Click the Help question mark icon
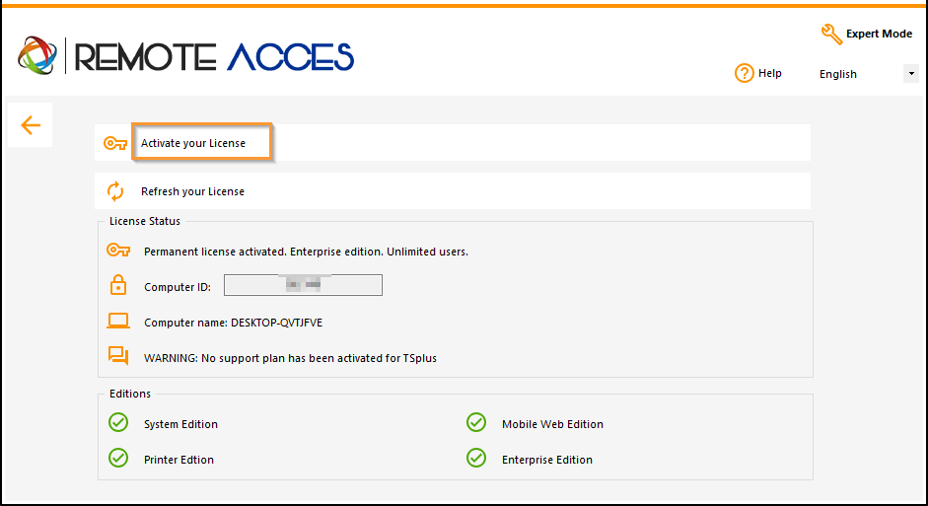 pos(744,73)
